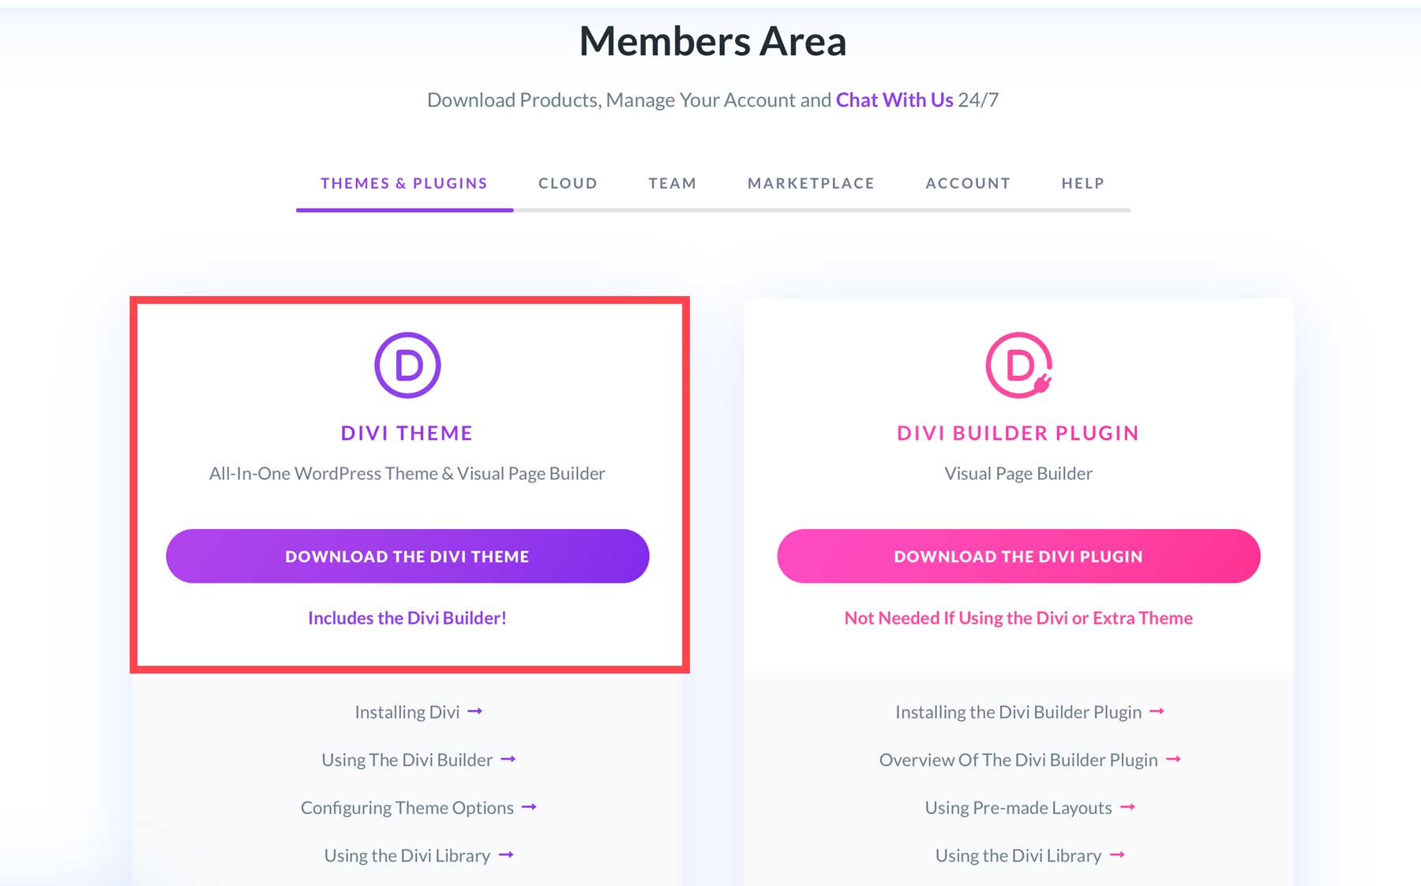Download the Divi Plugin button
This screenshot has width=1421, height=886.
(x=1018, y=556)
